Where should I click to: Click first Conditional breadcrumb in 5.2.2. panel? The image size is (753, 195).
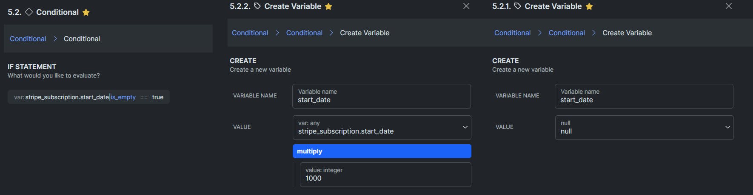(250, 33)
